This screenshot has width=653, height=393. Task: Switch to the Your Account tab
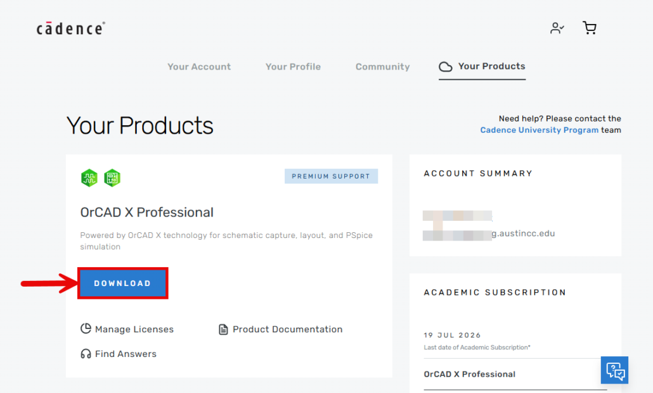pos(199,66)
